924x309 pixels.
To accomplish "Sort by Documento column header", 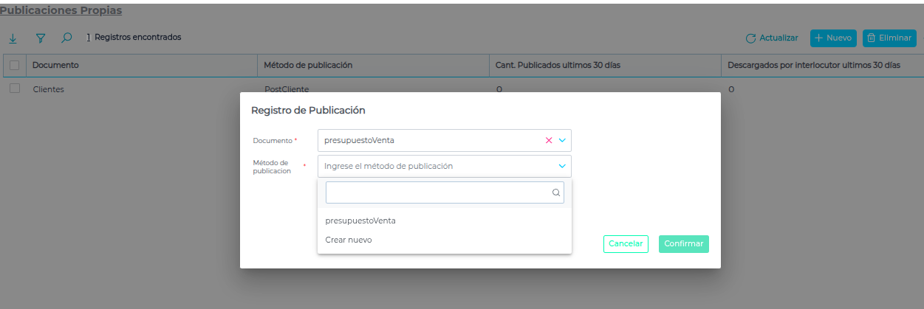I will [x=56, y=65].
